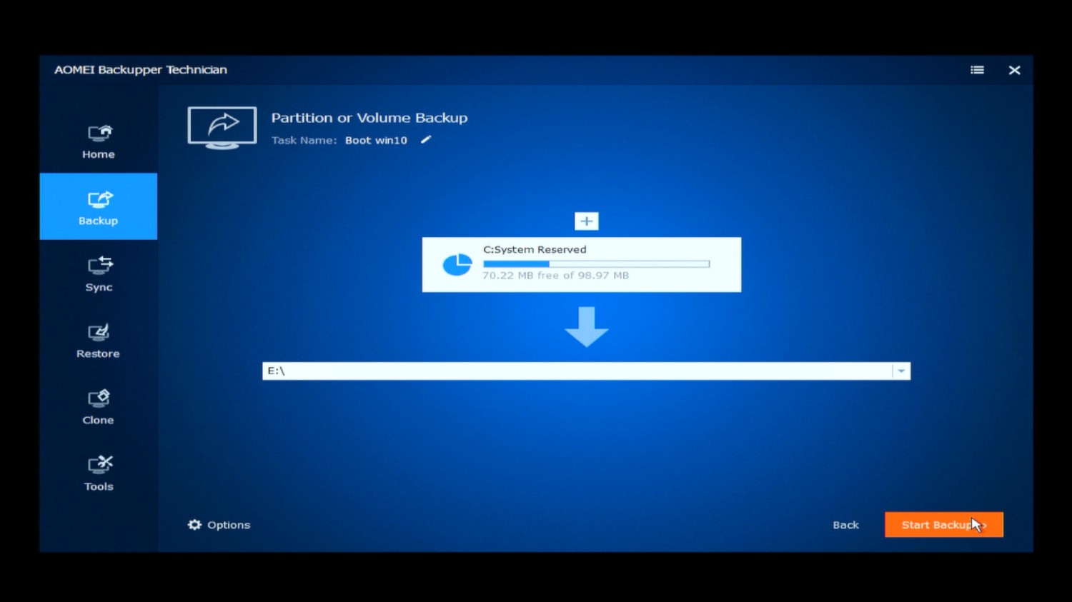The width and height of the screenshot is (1072, 602).
Task: Open backup Options with the gear icon
Action: click(219, 525)
